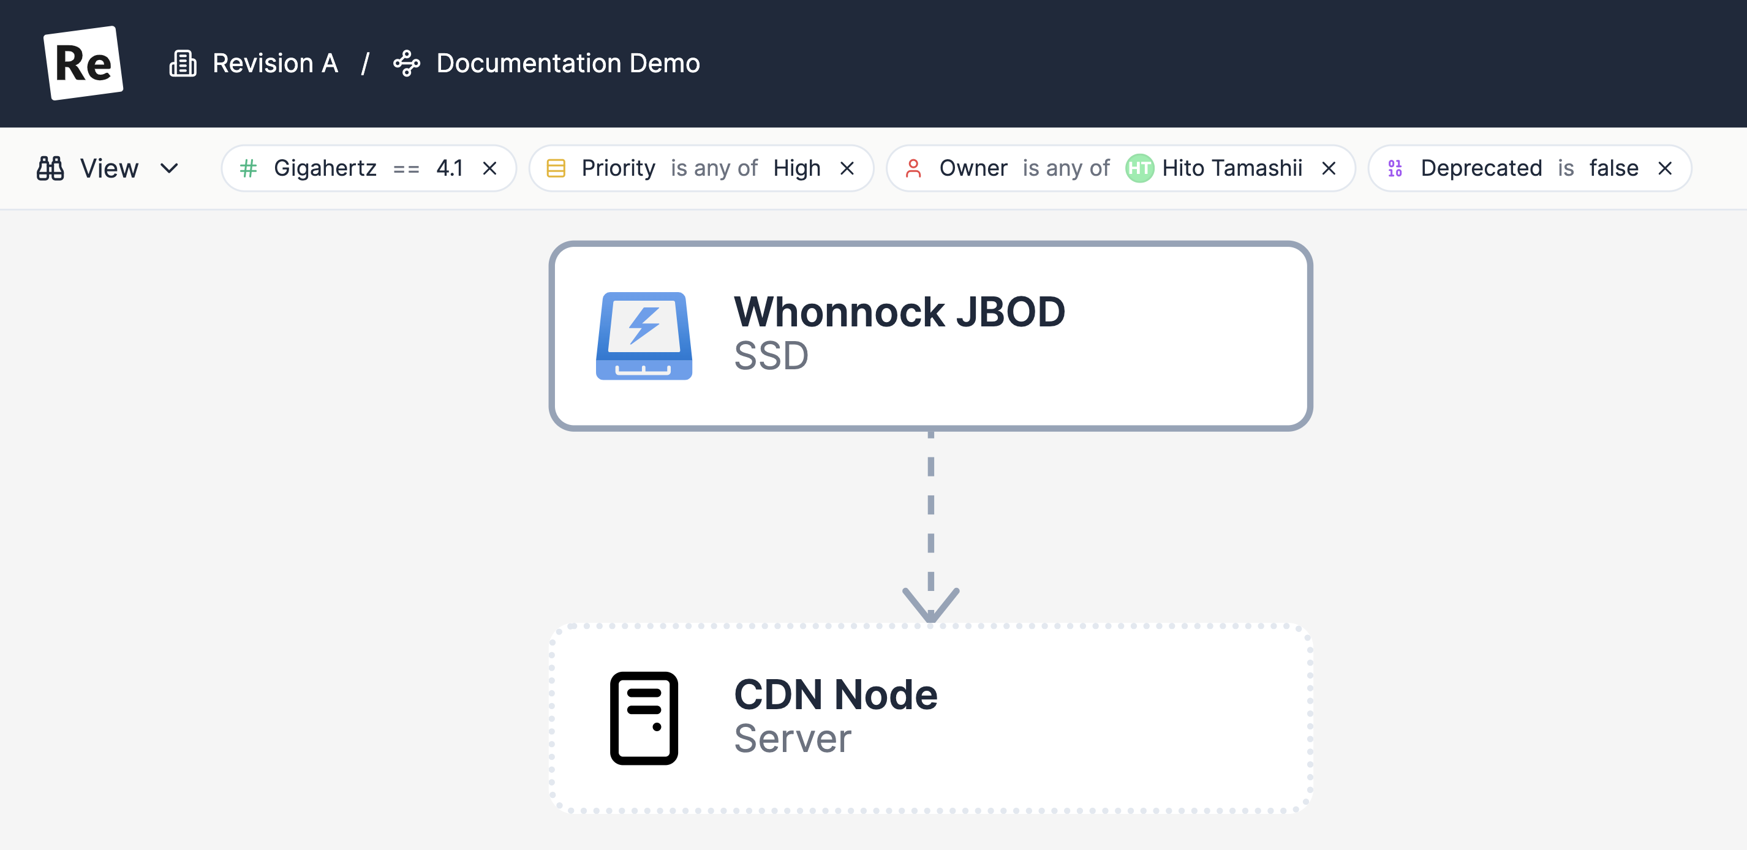This screenshot has width=1747, height=850.
Task: Click the Re logo in header
Action: [x=83, y=64]
